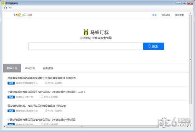The image size is (195, 132).
Task: Go back using the left arrow icon
Action: click(11, 8)
